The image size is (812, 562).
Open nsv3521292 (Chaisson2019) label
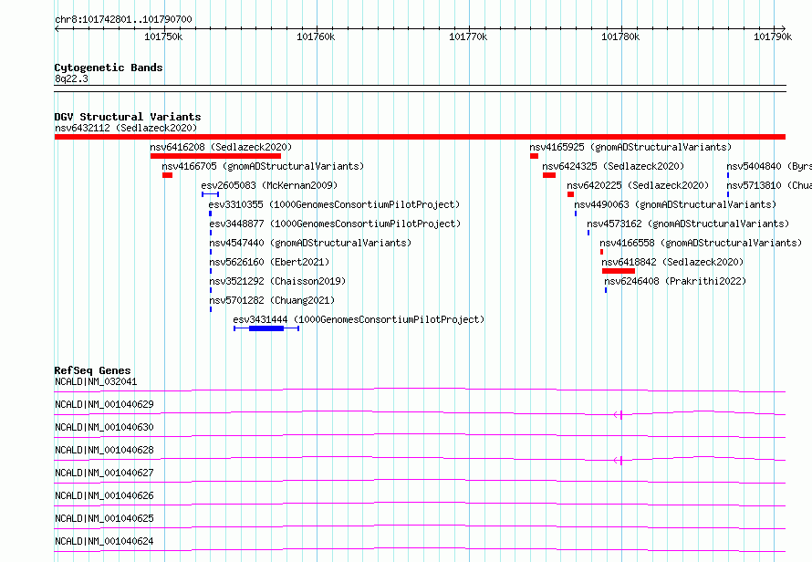(277, 281)
